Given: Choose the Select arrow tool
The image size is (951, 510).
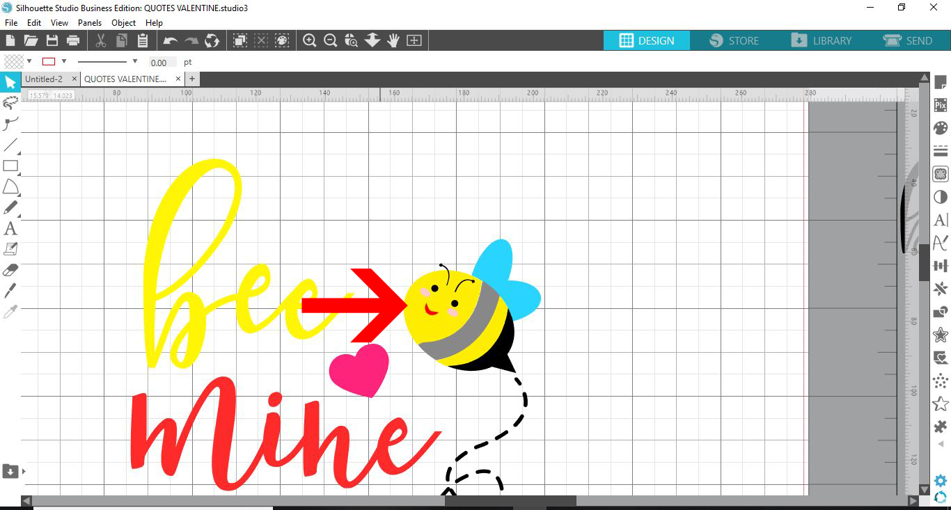Looking at the screenshot, I should pos(10,83).
